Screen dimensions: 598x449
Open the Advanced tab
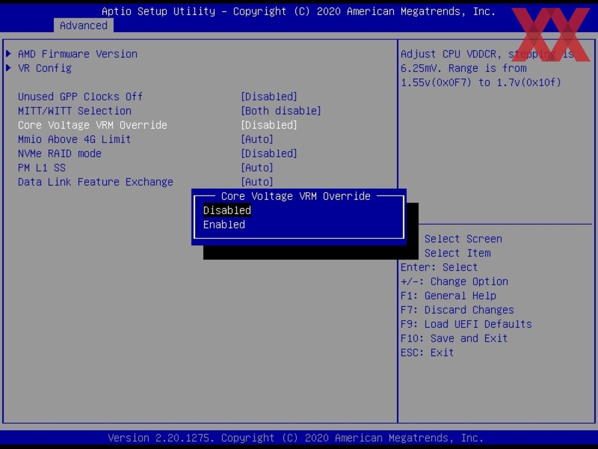(x=84, y=26)
